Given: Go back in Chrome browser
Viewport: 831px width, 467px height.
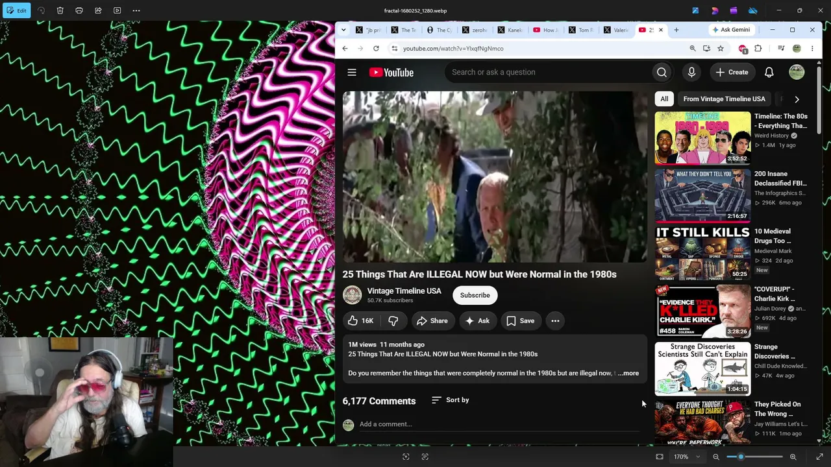Looking at the screenshot, I should (345, 49).
